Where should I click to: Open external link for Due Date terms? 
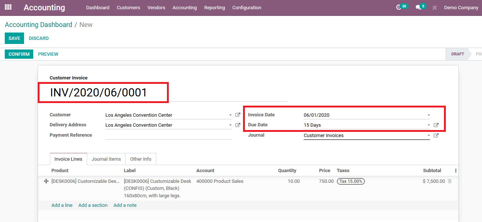click(x=436, y=125)
